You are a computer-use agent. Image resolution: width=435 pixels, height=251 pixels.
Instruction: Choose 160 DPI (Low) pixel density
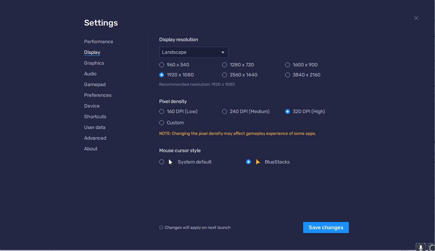click(x=162, y=111)
